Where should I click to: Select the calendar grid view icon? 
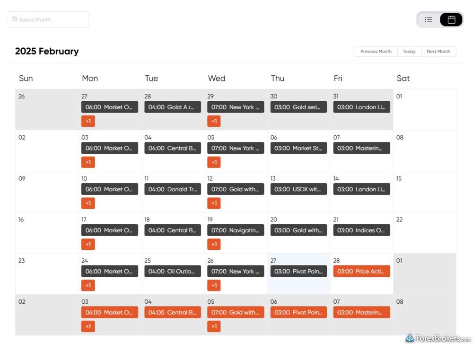[451, 19]
